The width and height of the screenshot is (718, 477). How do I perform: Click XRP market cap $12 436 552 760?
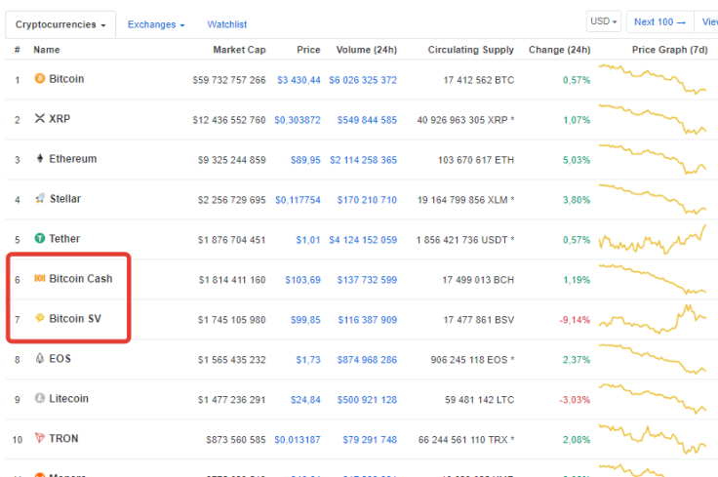click(x=229, y=120)
